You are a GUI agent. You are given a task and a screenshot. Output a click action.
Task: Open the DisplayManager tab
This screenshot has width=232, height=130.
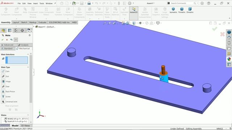(28, 30)
